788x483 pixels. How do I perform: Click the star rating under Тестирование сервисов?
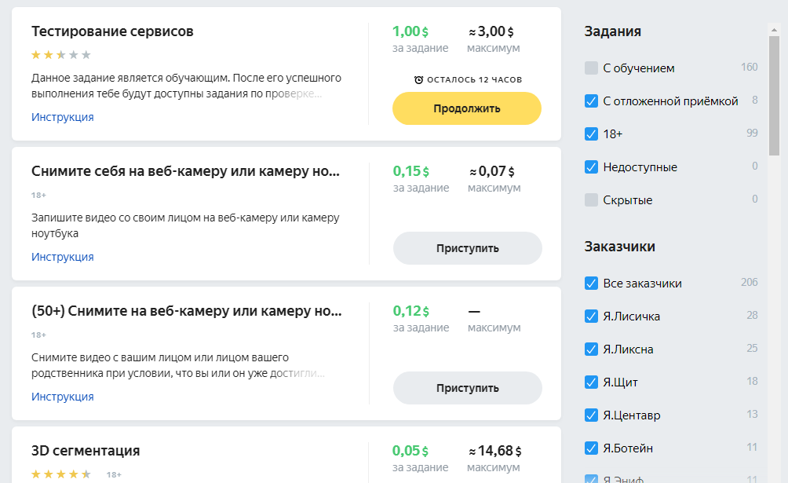(x=61, y=55)
